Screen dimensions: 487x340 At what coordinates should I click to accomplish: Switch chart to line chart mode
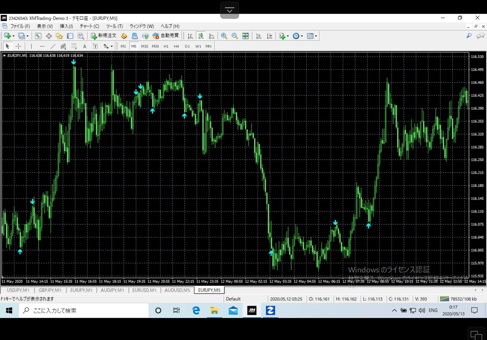212,36
